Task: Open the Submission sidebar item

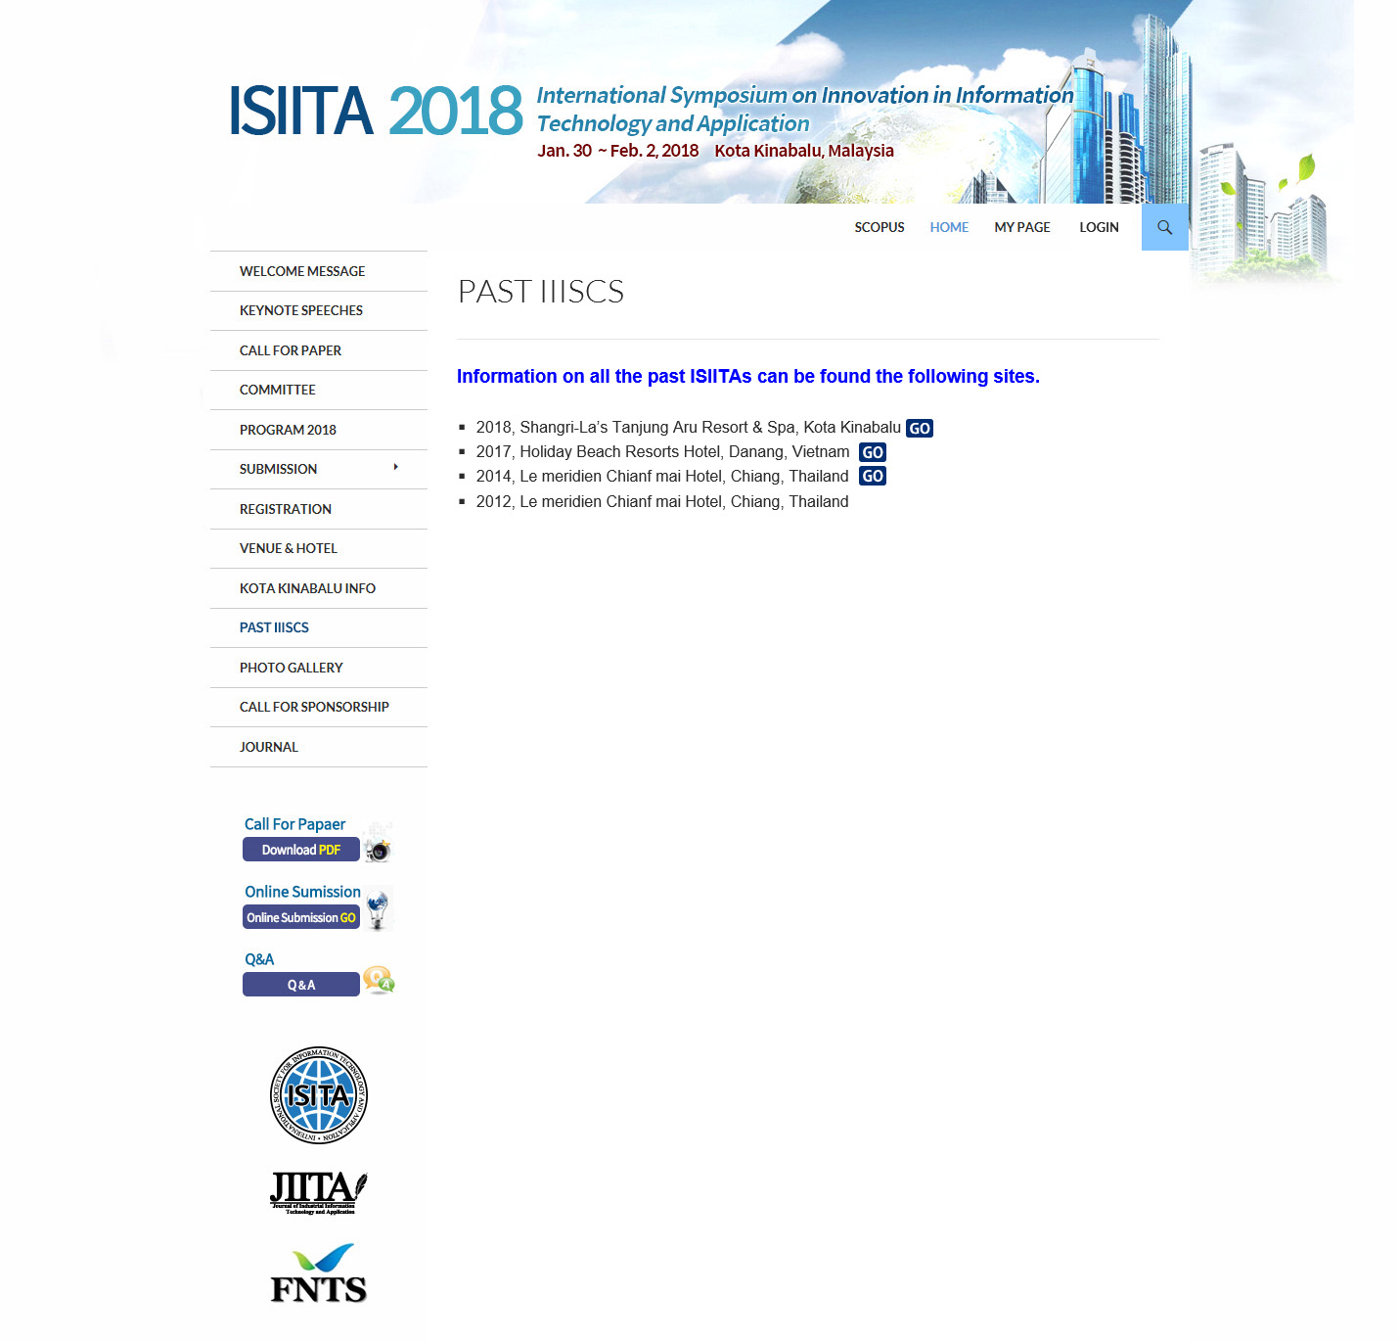Action: click(x=319, y=469)
